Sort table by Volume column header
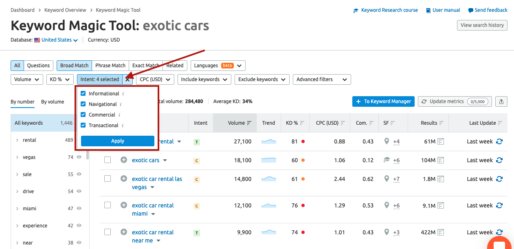 point(237,123)
